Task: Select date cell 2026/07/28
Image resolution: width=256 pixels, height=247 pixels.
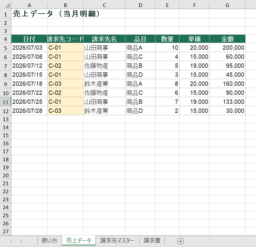Action: pos(29,111)
